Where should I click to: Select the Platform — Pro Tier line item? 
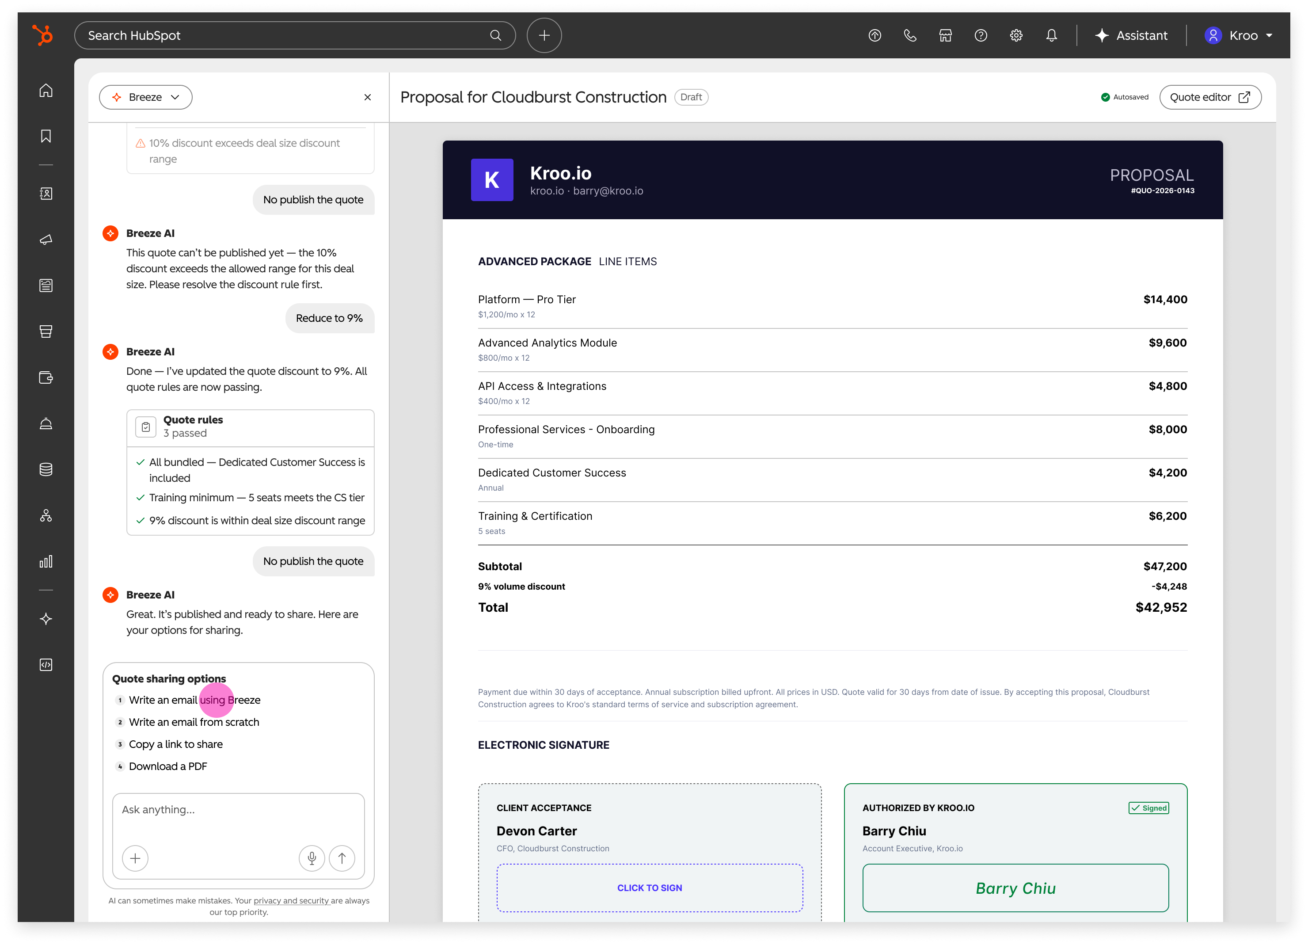tap(832, 306)
